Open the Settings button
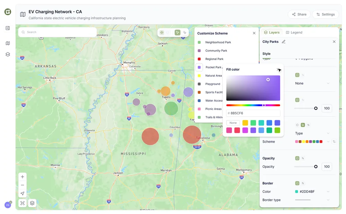346x214 pixels. 326,14
